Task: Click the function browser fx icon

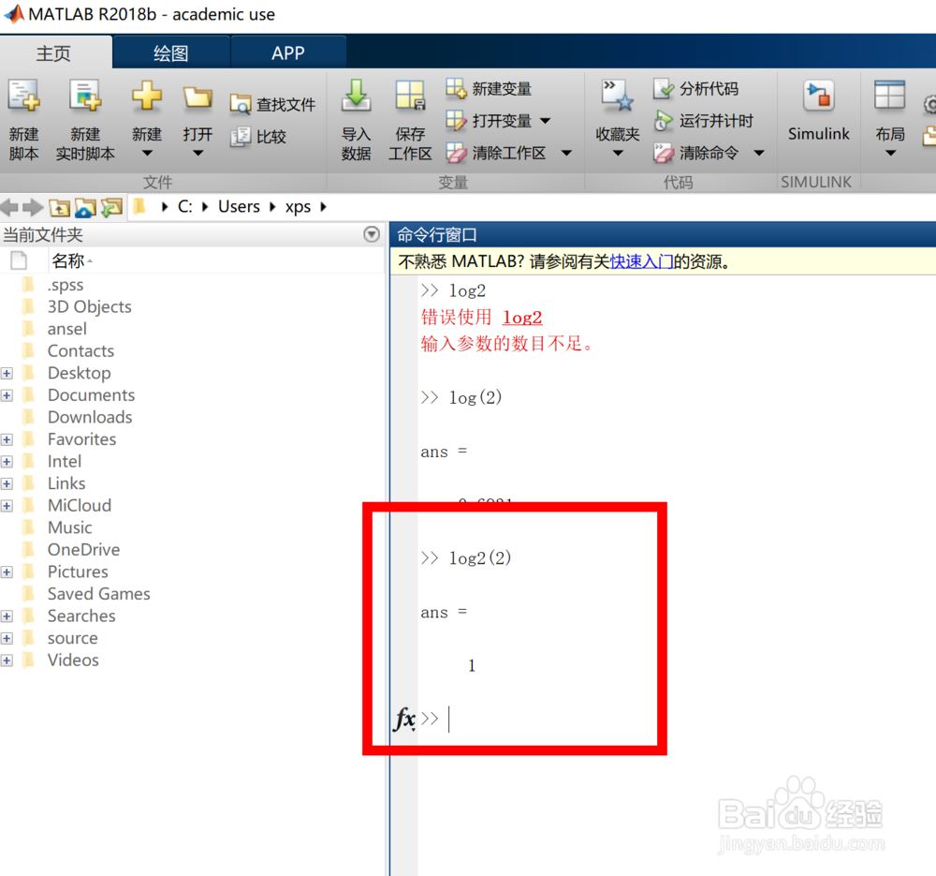Action: click(x=404, y=719)
